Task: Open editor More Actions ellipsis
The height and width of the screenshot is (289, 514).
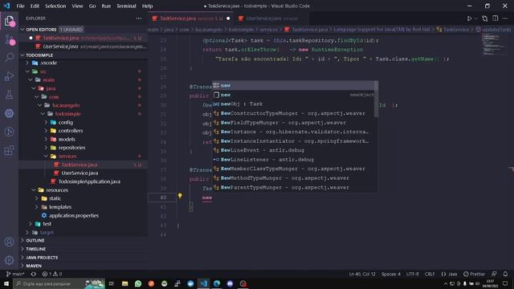Action: pyautogui.click(x=505, y=18)
